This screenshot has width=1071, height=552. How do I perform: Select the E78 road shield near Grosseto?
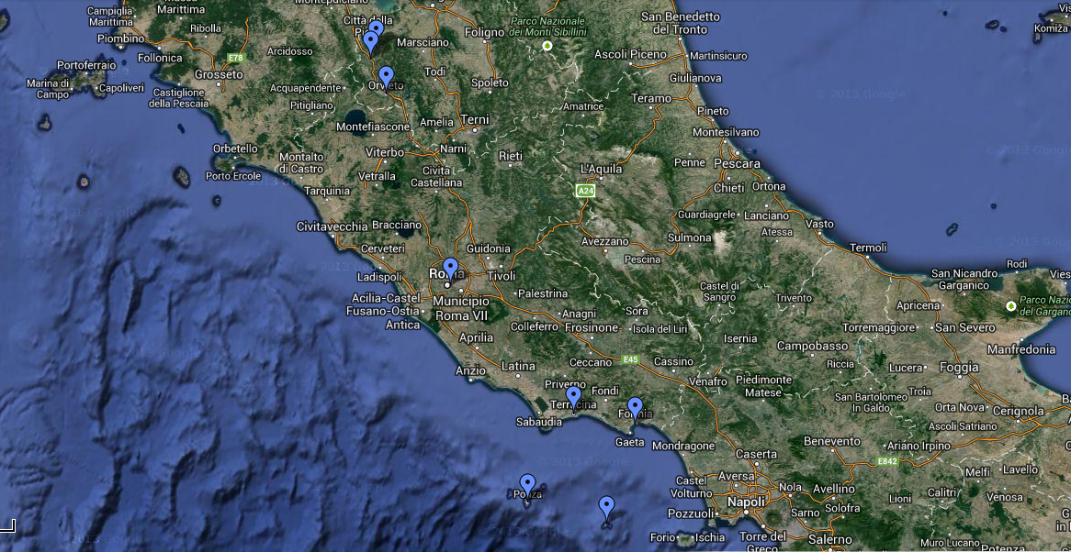click(235, 58)
